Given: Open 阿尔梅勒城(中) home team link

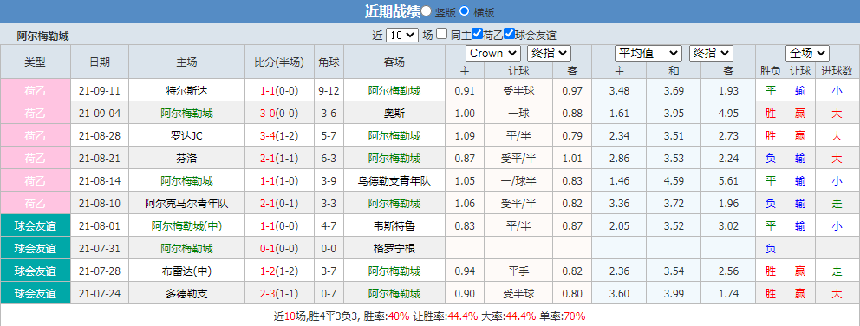Looking at the screenshot, I should tap(186, 226).
